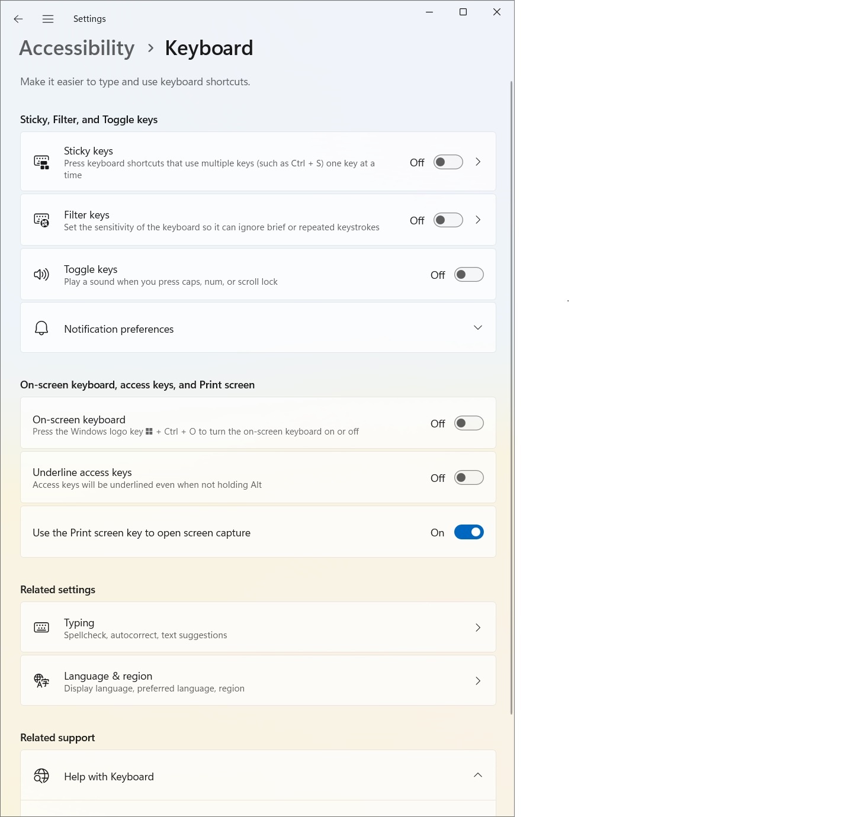841x817 pixels.
Task: Click 'Use the Print screen key' label
Action: (x=142, y=533)
